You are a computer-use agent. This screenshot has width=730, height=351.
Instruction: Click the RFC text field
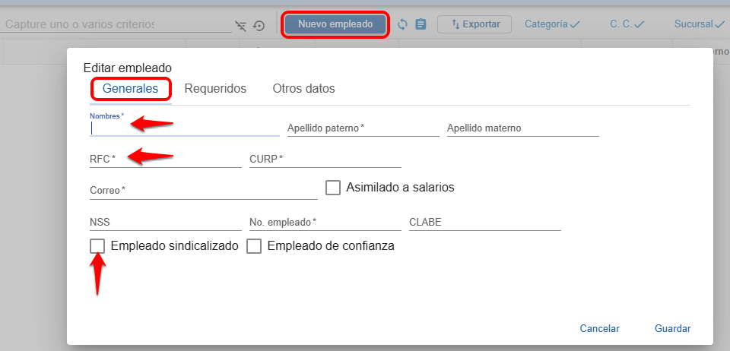tap(165, 159)
